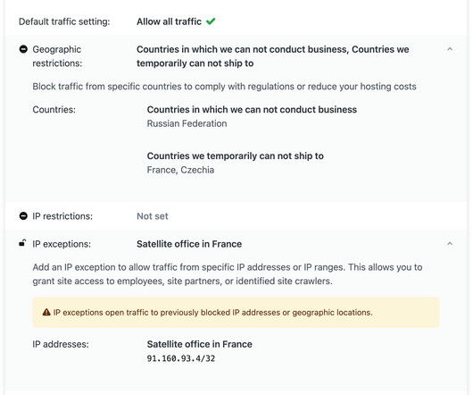Select the Russian Federation country entry
This screenshot has height=395, width=473.
(x=187, y=123)
